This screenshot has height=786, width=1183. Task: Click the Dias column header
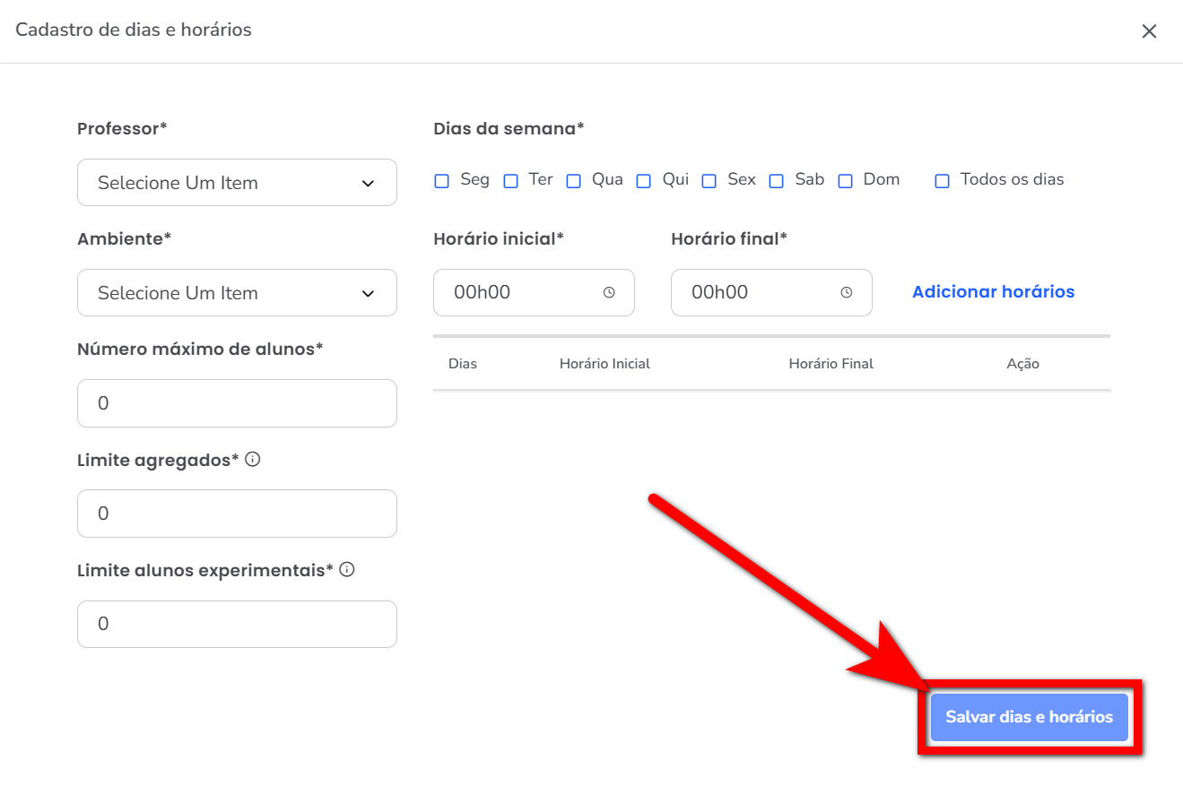463,364
